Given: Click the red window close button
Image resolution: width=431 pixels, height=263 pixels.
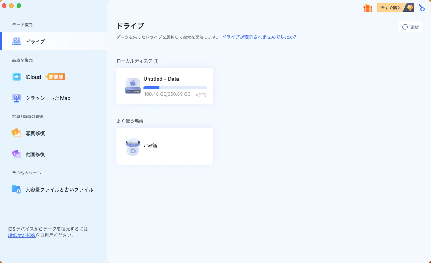Looking at the screenshot, I should pyautogui.click(x=4, y=6).
